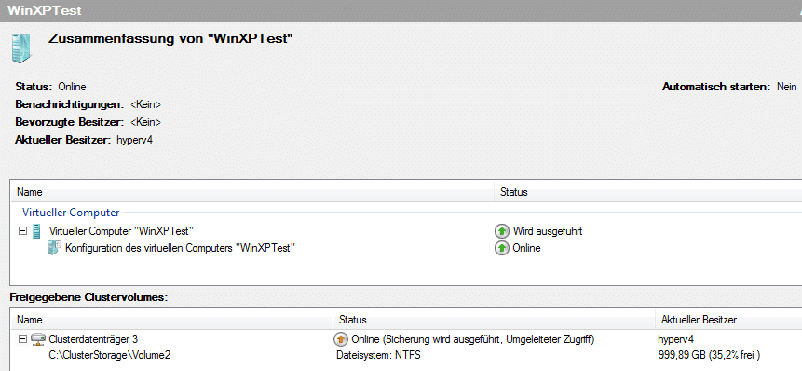Click the "Freigegebene Clustervolumes:" section label
Viewport: 802px width, 371px height.
(89, 297)
